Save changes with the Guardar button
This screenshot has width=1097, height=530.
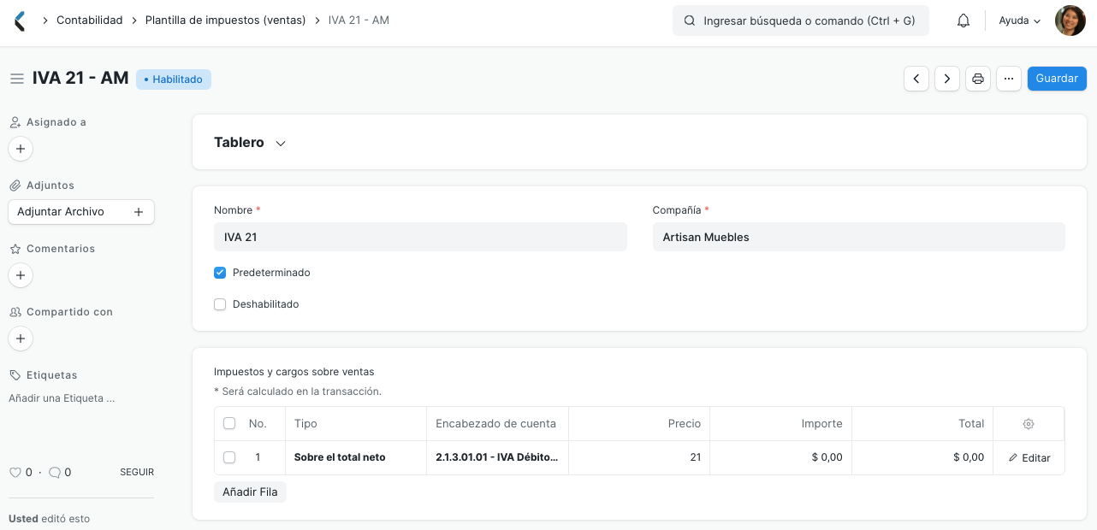[x=1056, y=78]
